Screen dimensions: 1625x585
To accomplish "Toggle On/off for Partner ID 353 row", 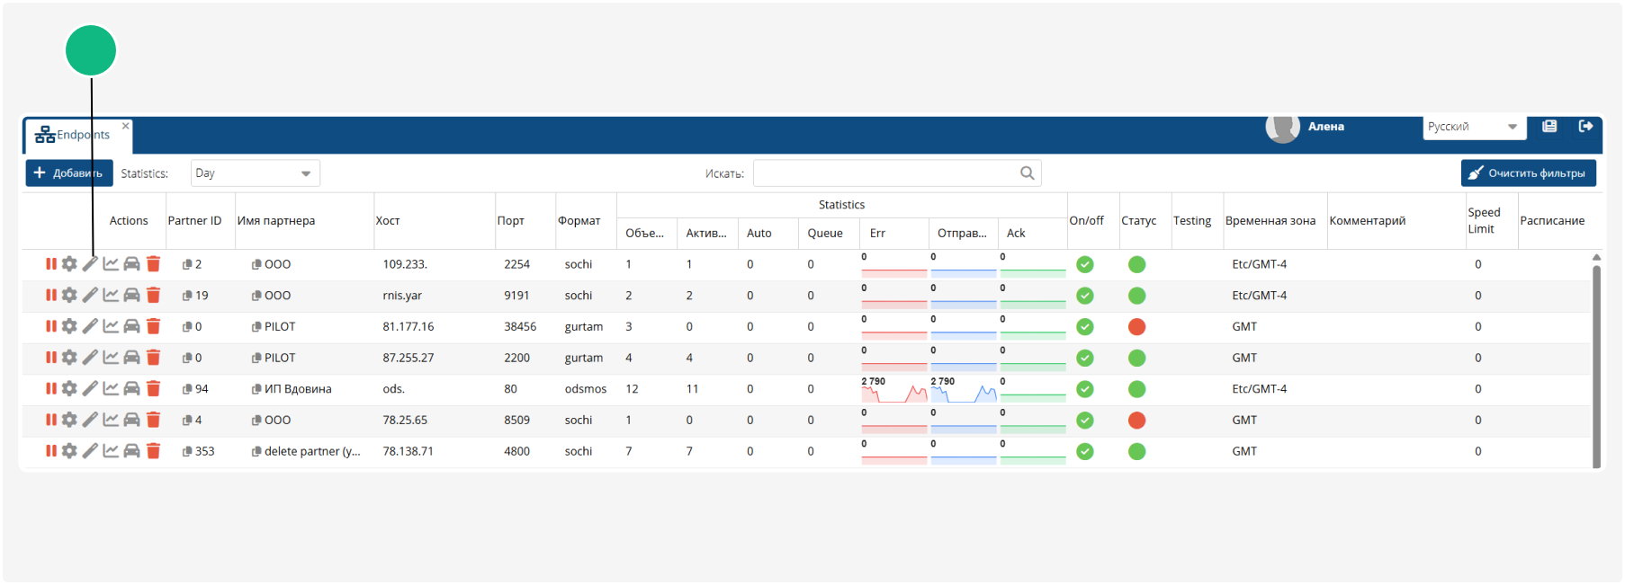I will point(1085,451).
